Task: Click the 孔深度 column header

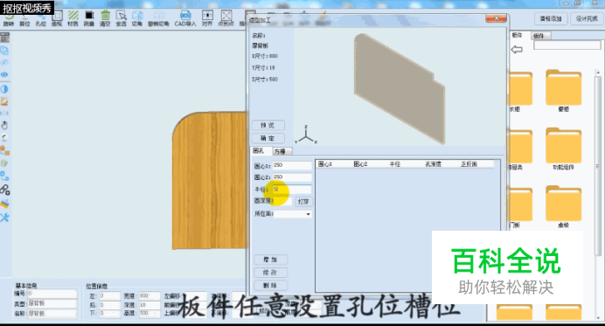Action: click(x=433, y=164)
